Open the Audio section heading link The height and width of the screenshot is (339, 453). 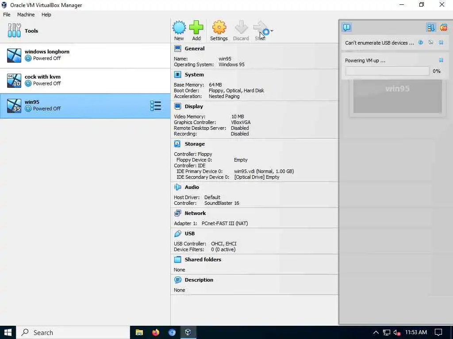click(192, 187)
